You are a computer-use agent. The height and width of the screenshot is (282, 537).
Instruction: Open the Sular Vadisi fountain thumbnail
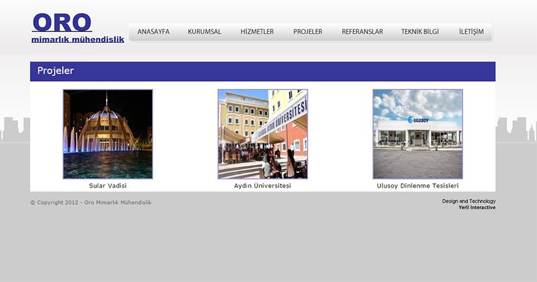point(108,134)
